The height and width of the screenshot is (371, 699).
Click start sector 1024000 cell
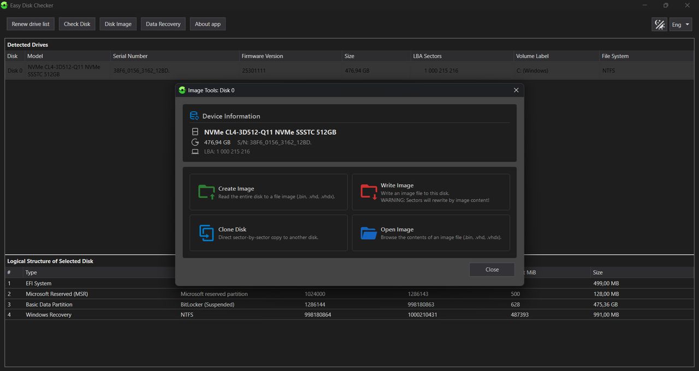coord(315,294)
